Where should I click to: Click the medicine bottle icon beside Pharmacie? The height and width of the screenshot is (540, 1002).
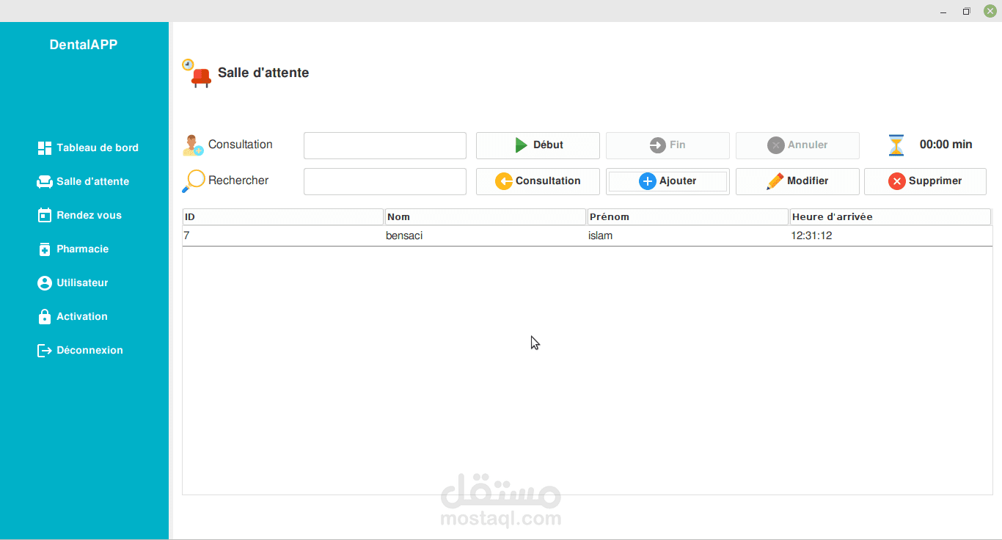[44, 249]
